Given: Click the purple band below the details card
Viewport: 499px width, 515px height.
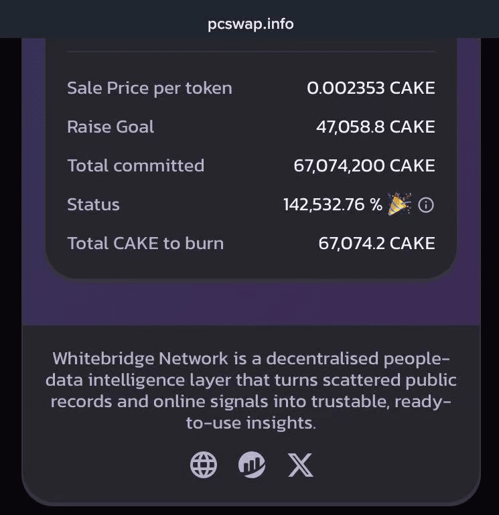Looking at the screenshot, I should [250, 302].
